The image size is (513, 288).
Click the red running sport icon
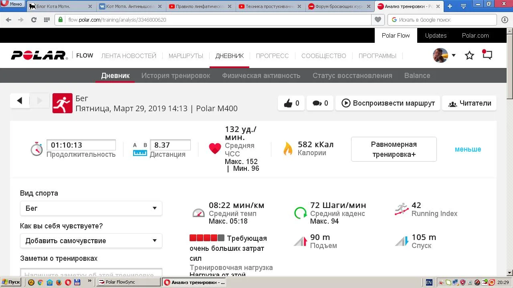click(x=63, y=103)
